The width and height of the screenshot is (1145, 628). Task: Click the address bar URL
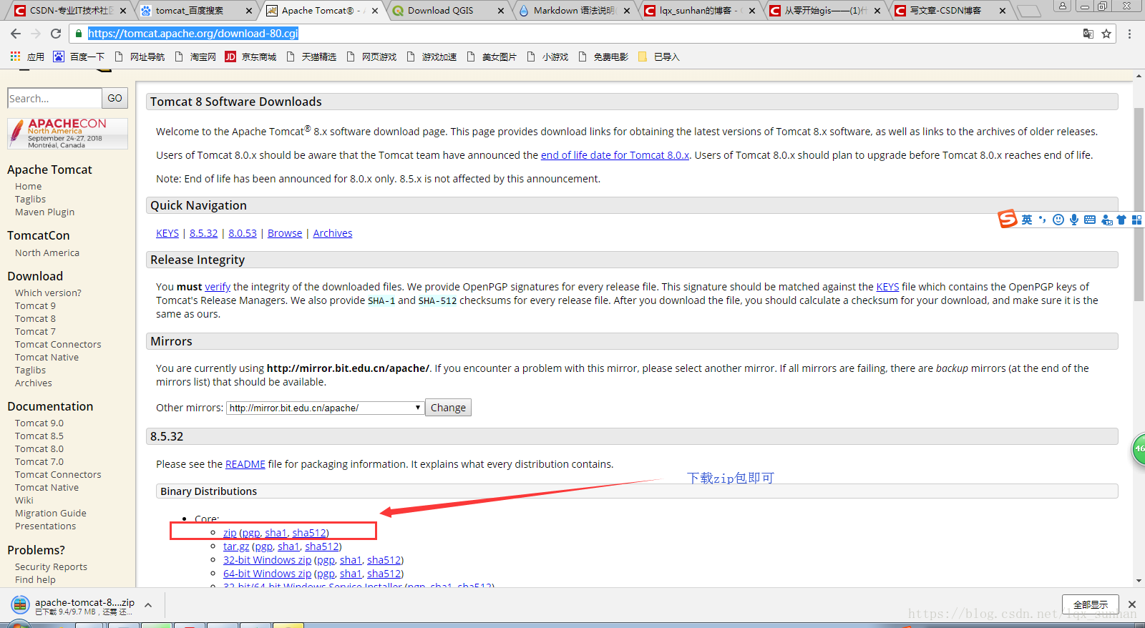193,34
